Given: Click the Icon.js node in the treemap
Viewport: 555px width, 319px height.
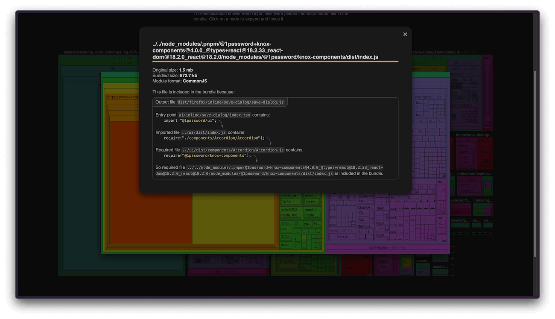Looking at the screenshot, I should (342, 237).
